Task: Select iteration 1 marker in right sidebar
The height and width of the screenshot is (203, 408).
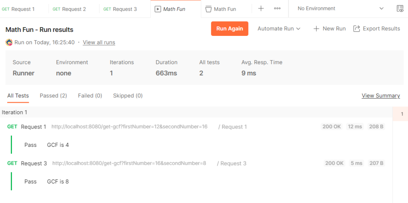Action: pos(402,114)
